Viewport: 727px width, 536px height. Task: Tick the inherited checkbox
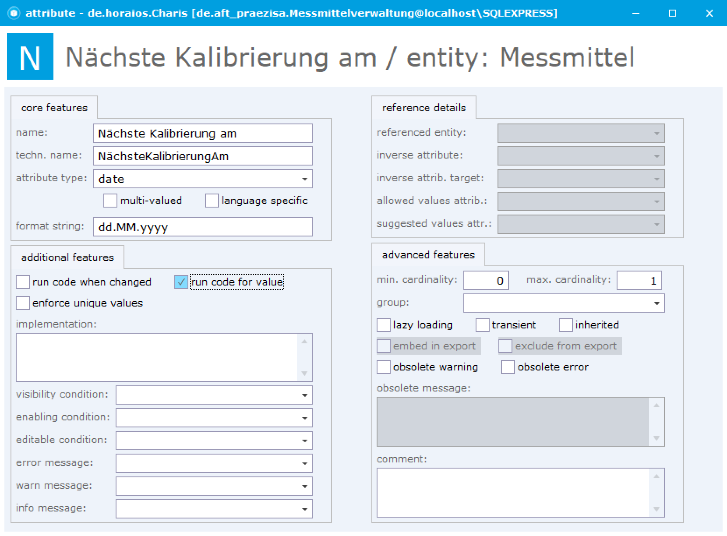[x=566, y=325]
